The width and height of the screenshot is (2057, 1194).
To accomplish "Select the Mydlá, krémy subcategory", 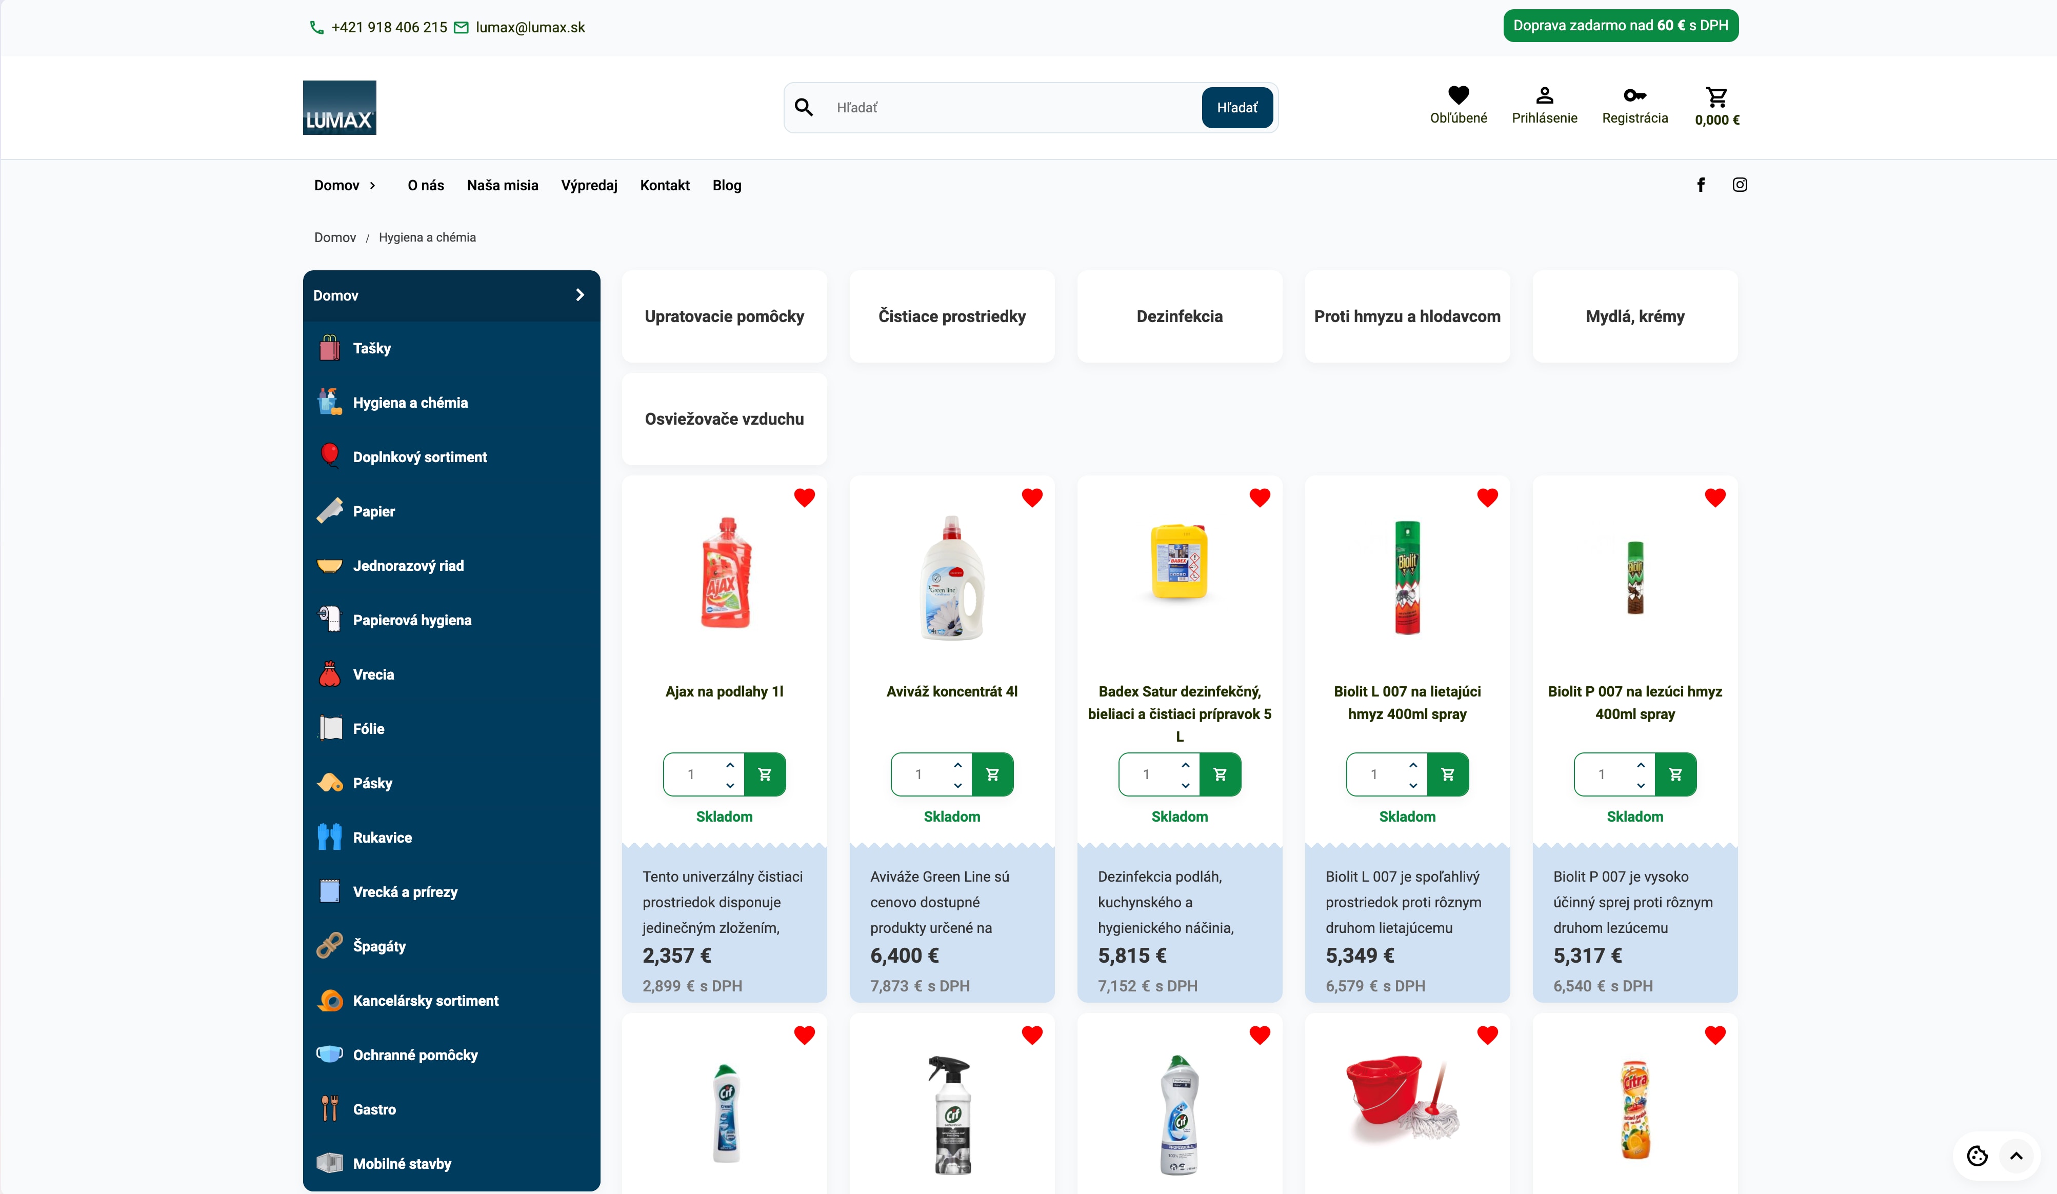I will [1635, 316].
